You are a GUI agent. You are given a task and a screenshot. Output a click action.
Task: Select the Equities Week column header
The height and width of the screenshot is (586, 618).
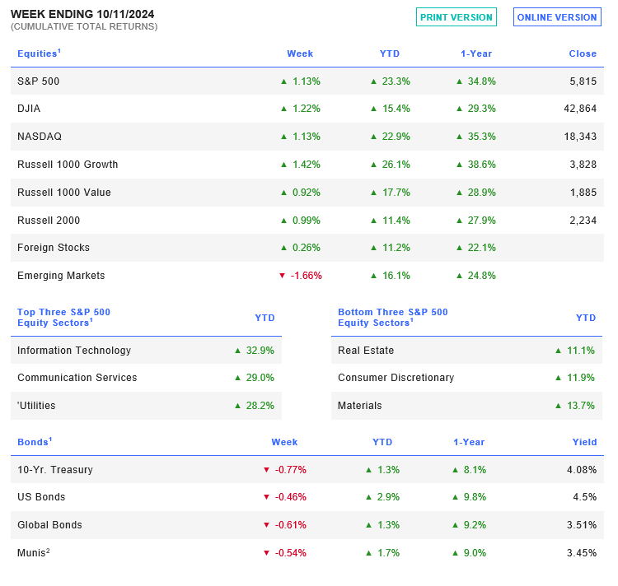[x=300, y=53]
